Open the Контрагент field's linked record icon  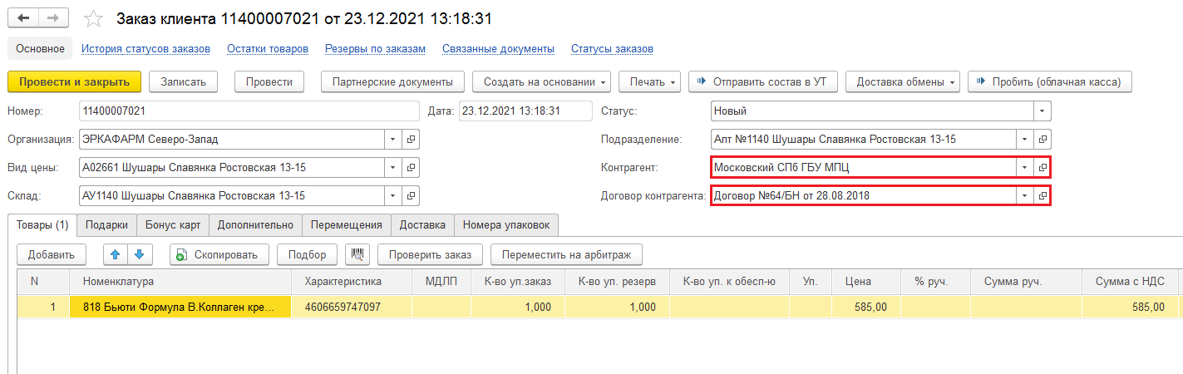point(1043,168)
